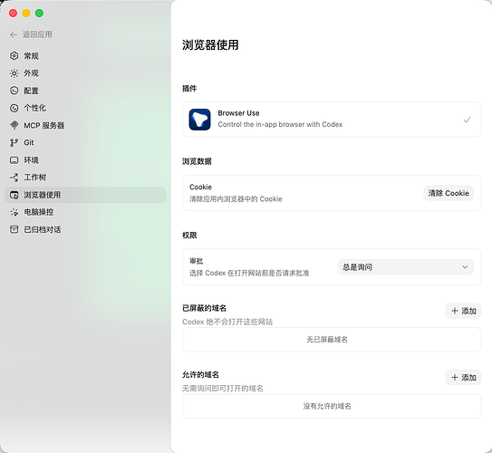This screenshot has width=492, height=453.
Task: Select the Git settings label
Action: pyautogui.click(x=29, y=143)
